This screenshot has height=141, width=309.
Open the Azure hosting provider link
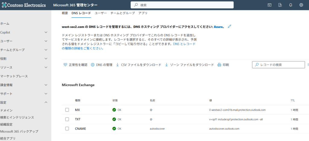point(218,27)
